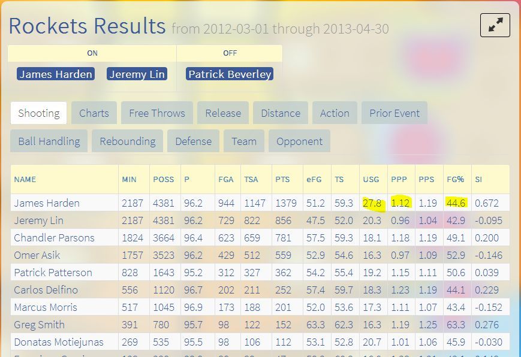Viewport: 521px width, 357px height.
Task: Select the Patrick Beverley OFF tag
Action: (x=230, y=74)
